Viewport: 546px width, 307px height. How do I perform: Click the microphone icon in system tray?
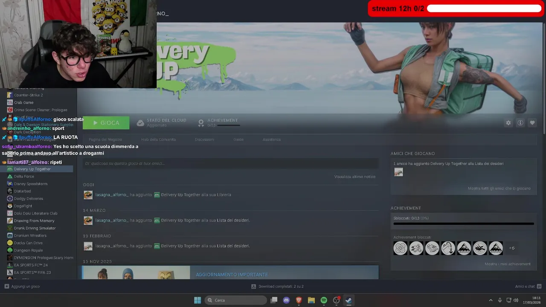click(x=500, y=300)
